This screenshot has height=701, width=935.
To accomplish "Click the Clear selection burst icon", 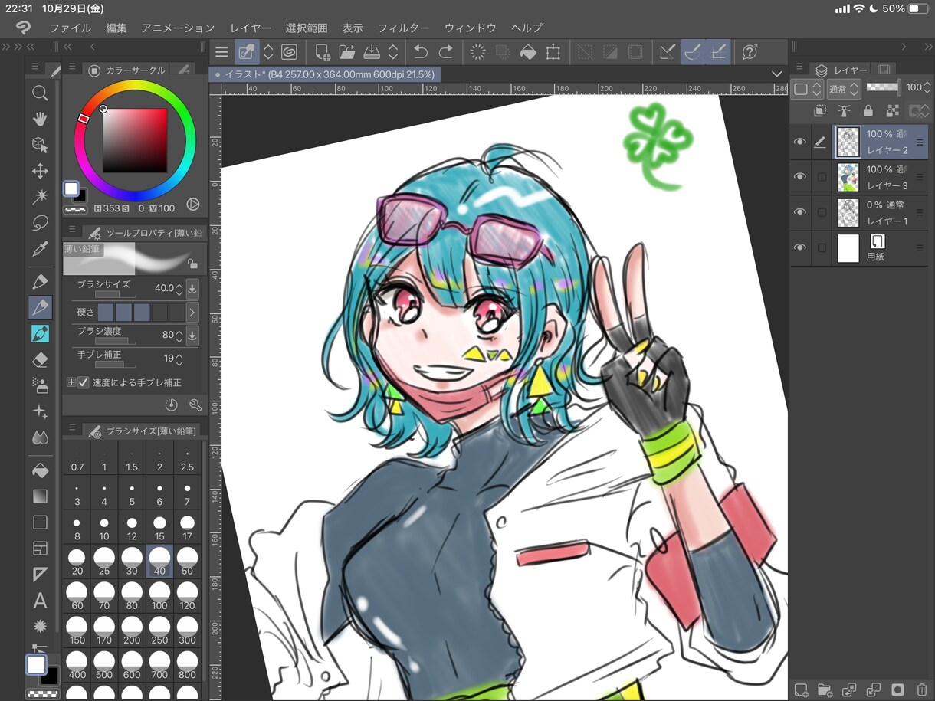I will point(478,52).
